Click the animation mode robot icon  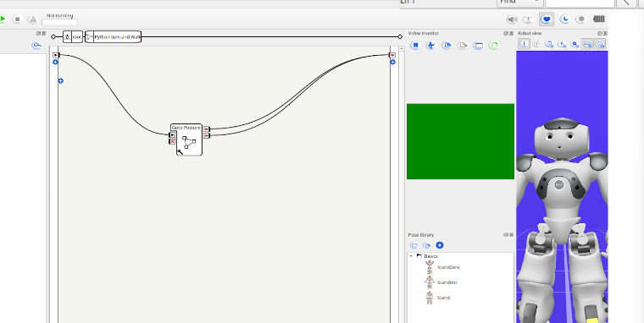528,19
